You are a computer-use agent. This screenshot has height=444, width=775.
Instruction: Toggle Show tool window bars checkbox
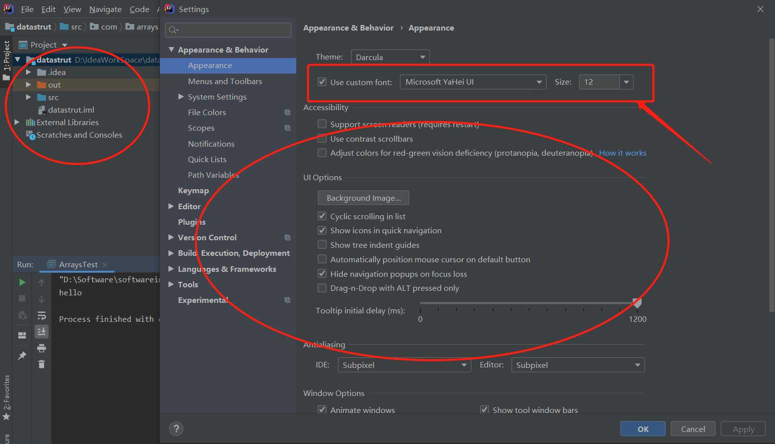click(485, 410)
